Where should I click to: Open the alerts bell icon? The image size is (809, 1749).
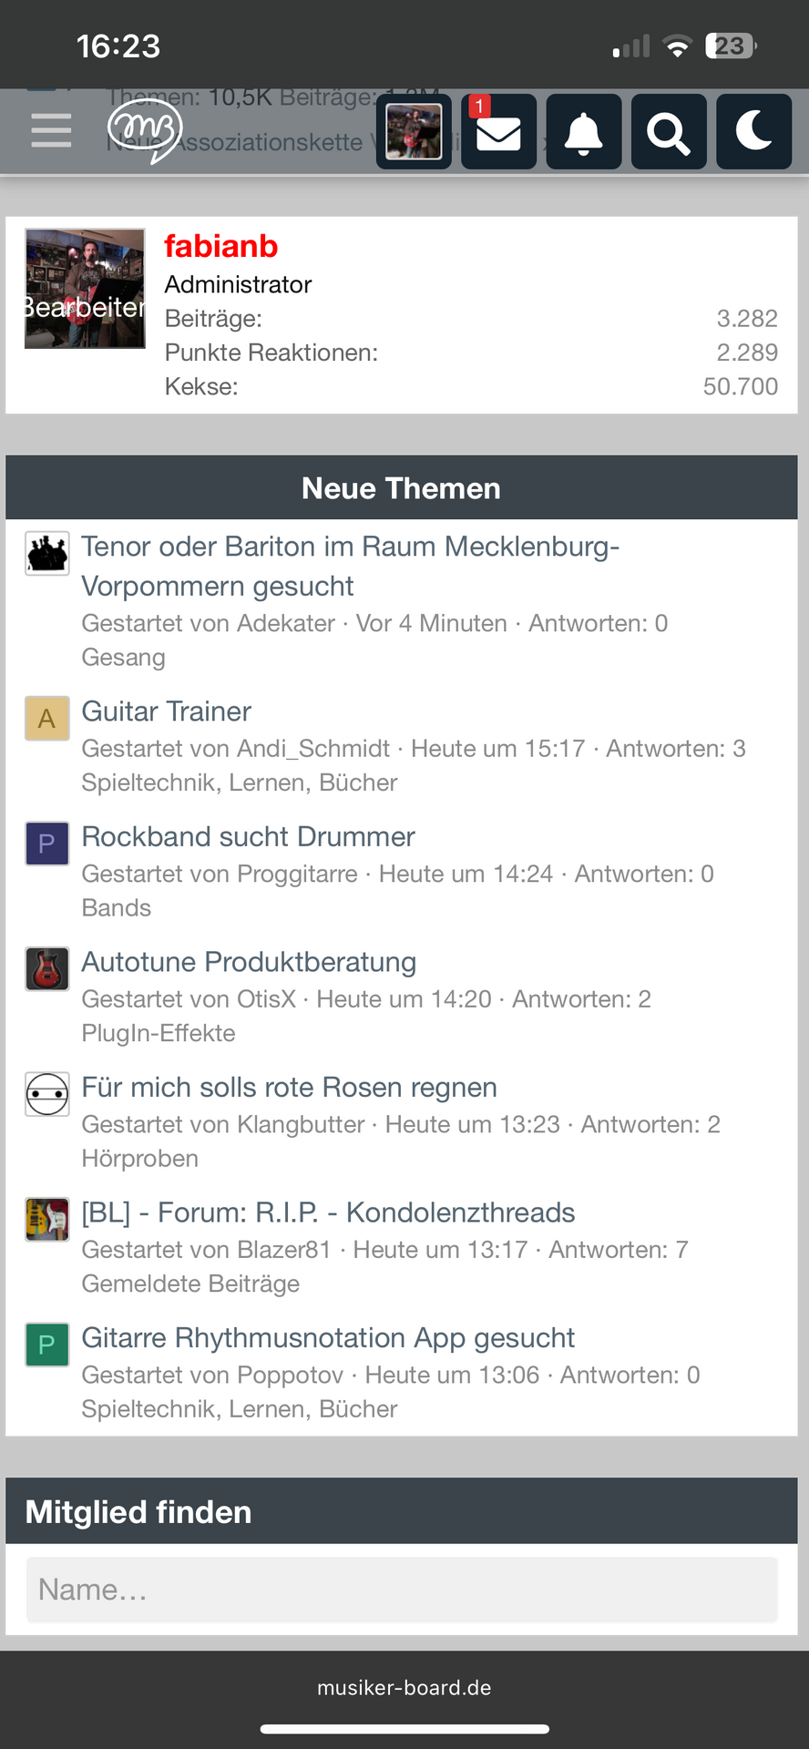click(584, 132)
